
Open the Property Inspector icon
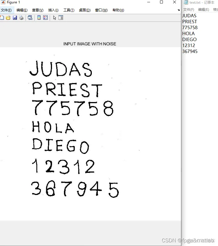tap(61, 18)
